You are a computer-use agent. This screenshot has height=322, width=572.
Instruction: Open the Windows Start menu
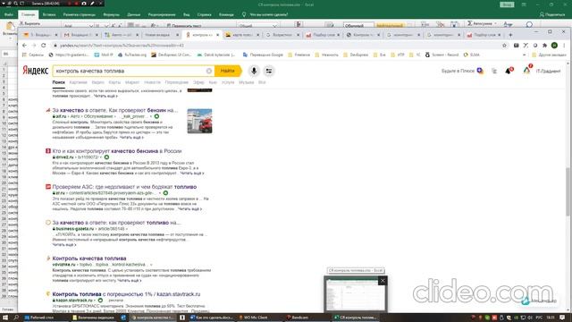[5, 318]
